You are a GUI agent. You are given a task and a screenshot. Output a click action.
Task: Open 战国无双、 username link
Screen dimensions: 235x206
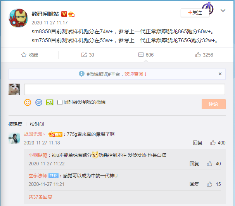(x=35, y=134)
